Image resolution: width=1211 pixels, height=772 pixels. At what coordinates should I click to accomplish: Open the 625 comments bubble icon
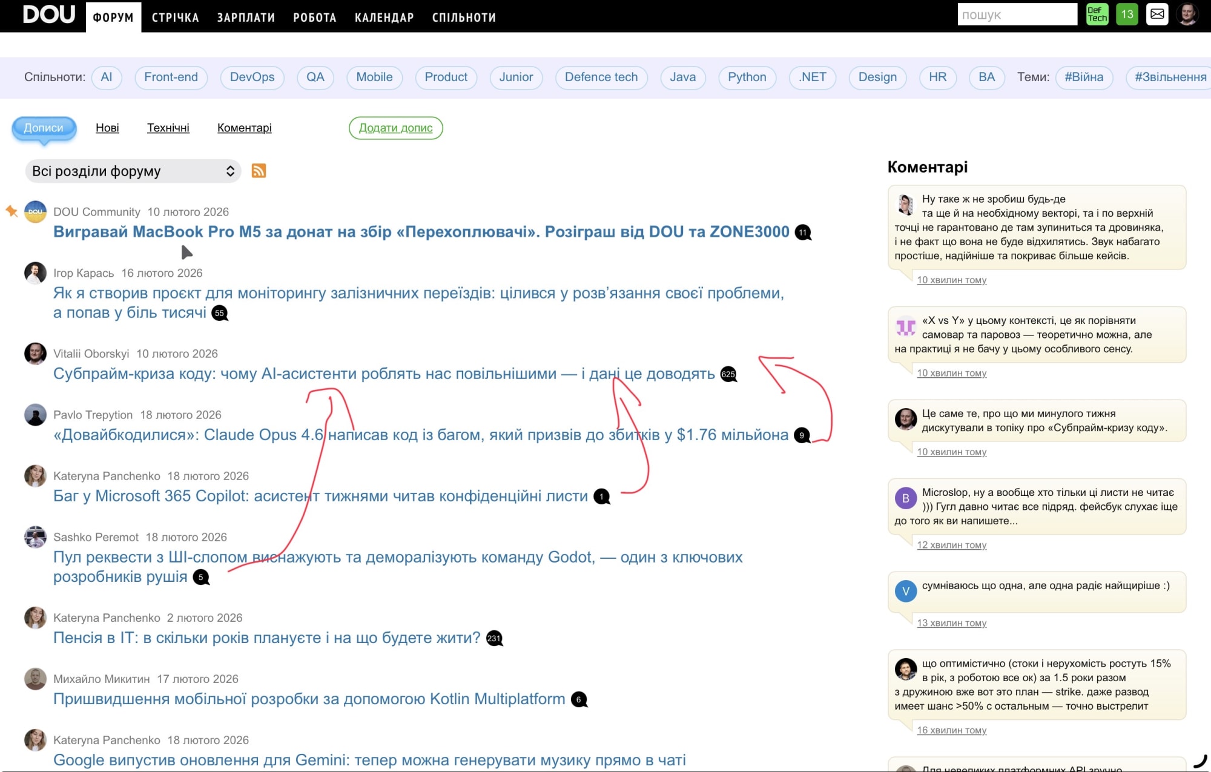pos(728,374)
